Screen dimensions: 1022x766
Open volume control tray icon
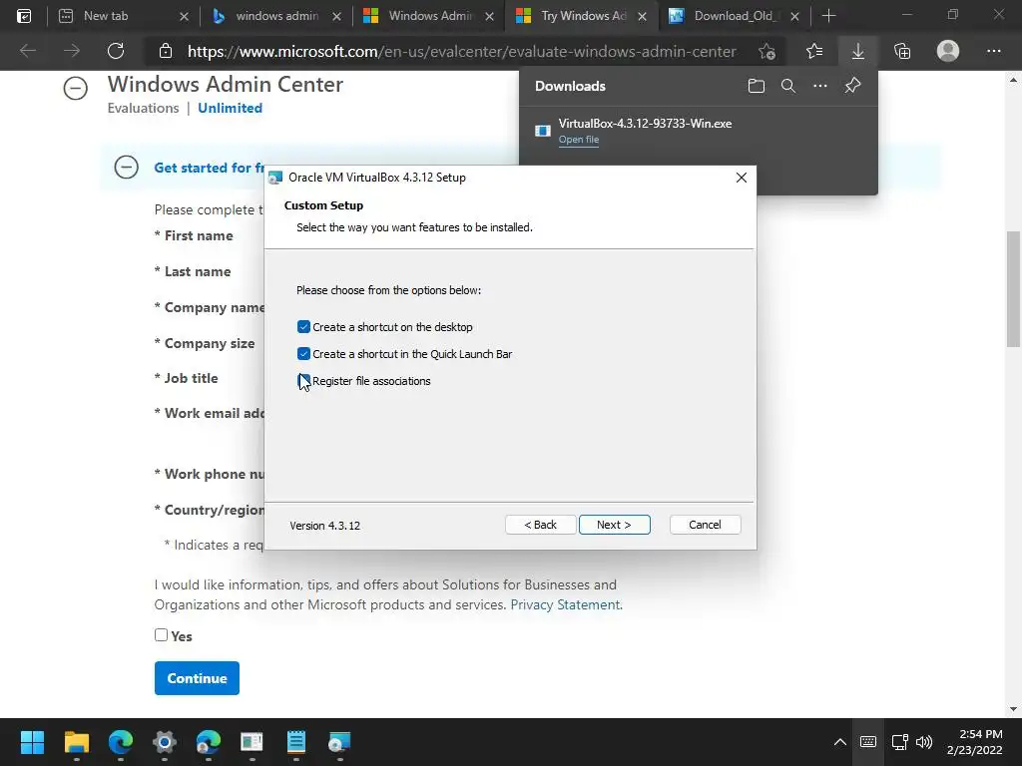tap(923, 742)
